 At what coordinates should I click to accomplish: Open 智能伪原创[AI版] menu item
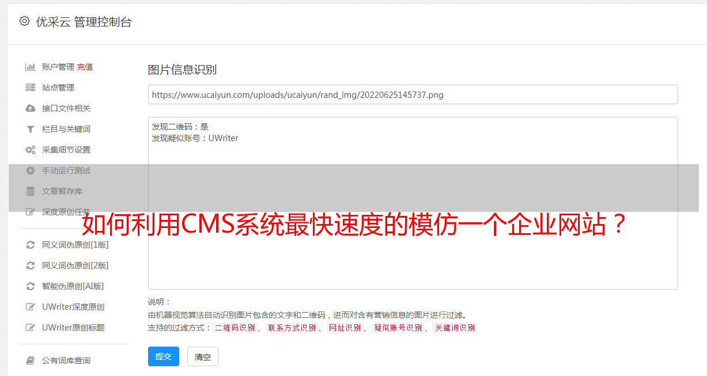click(x=73, y=286)
